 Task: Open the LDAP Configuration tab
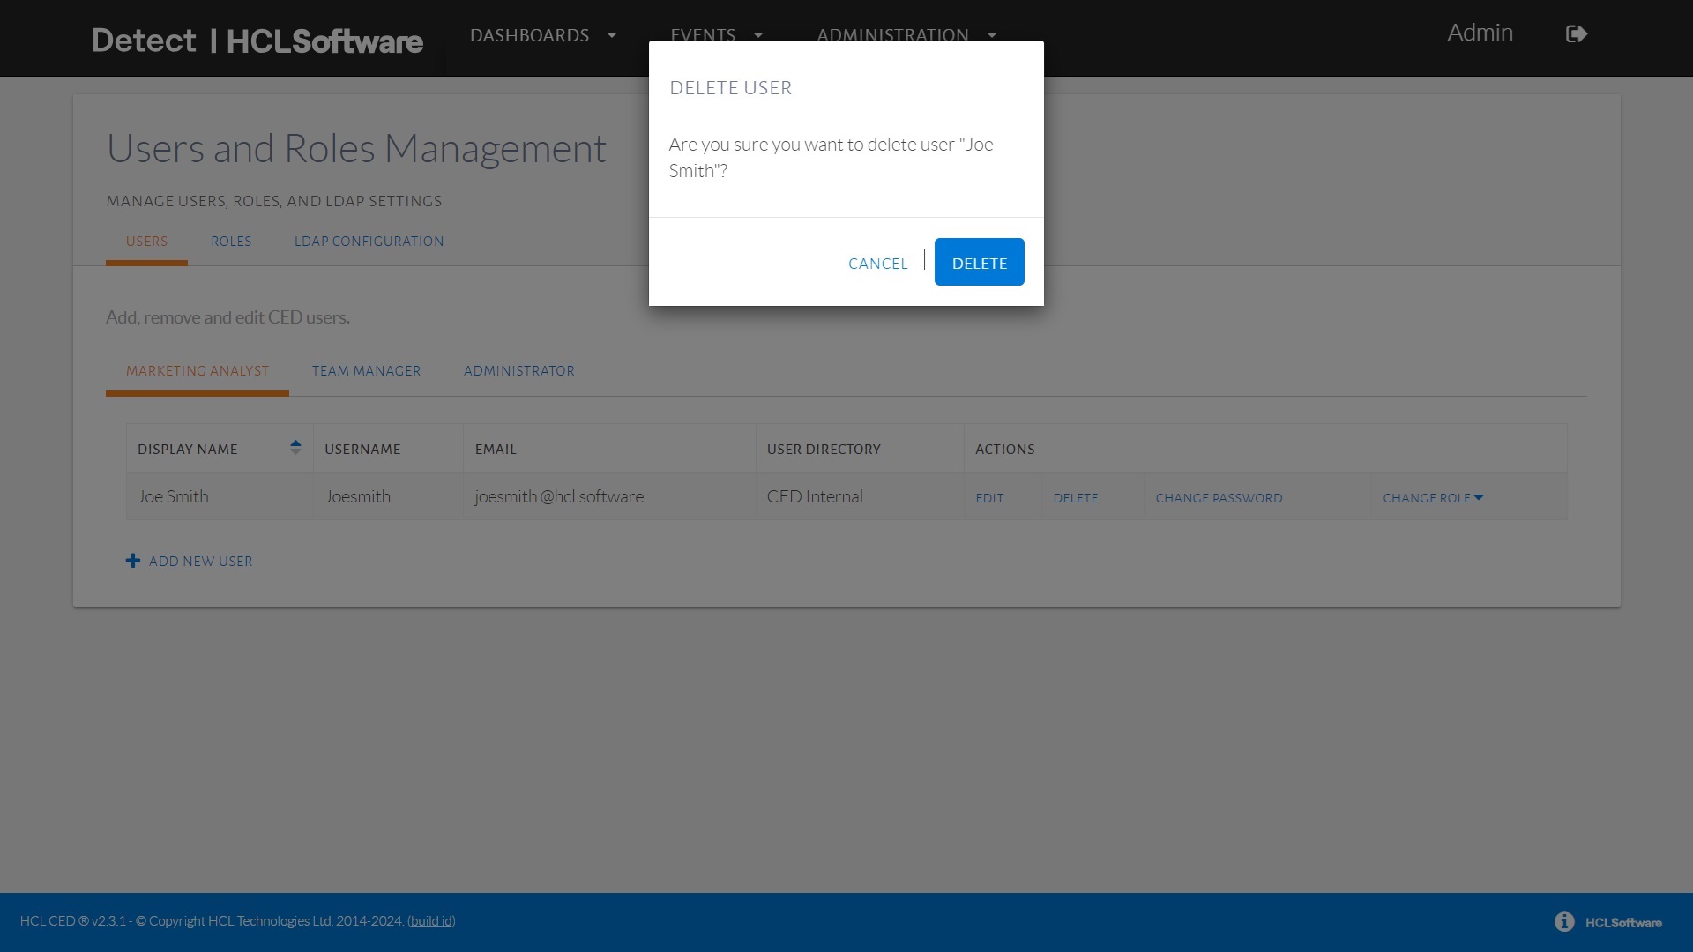(x=369, y=242)
